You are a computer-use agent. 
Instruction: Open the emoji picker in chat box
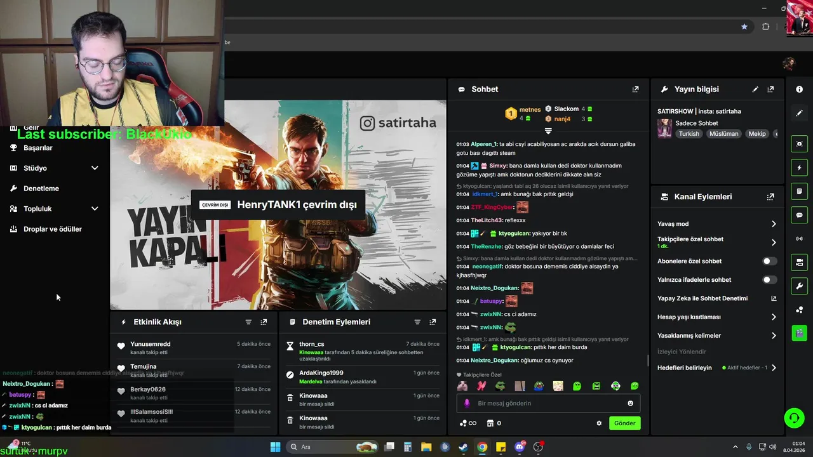(x=630, y=403)
